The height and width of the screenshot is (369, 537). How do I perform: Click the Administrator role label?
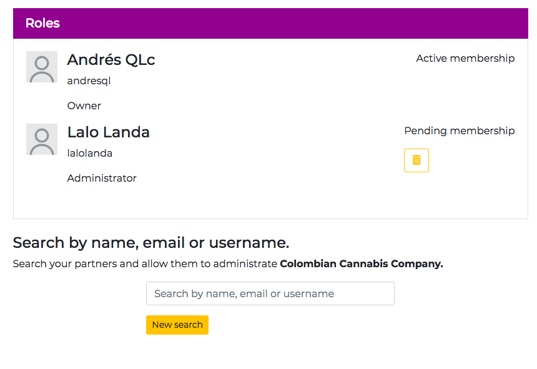pos(102,178)
